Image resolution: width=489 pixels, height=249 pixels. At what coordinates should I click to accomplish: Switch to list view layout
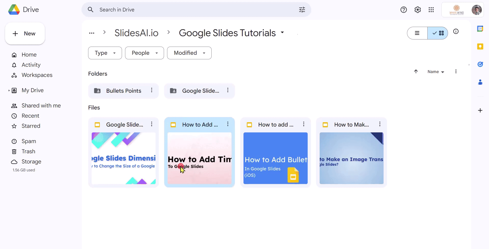[417, 33]
